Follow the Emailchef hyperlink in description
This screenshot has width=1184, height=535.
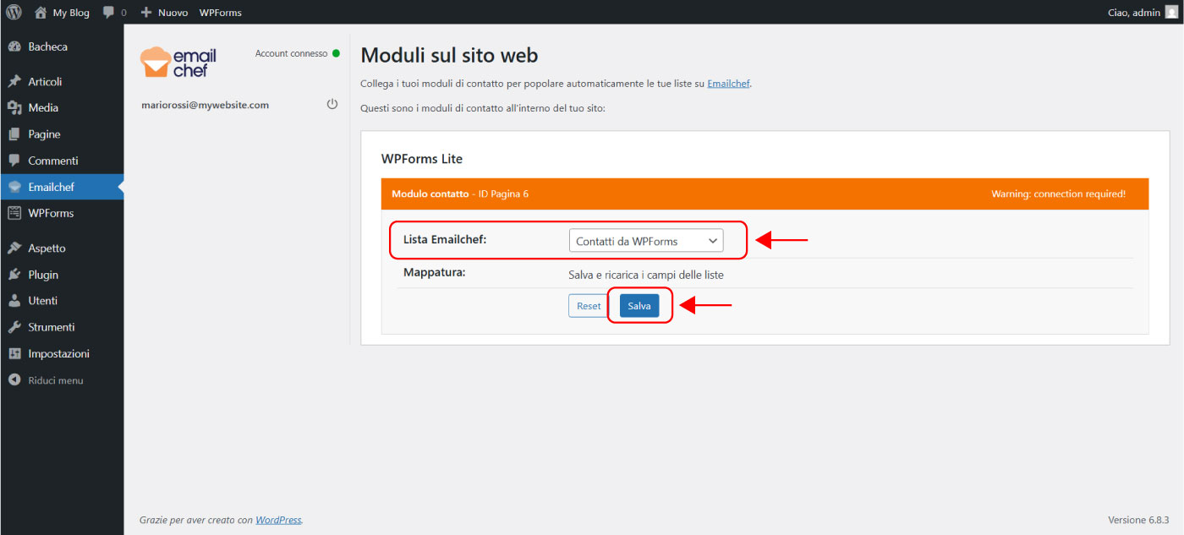(728, 84)
